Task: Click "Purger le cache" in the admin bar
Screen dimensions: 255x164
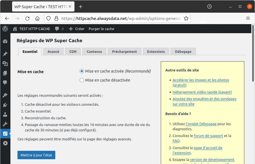Action: (101, 29)
